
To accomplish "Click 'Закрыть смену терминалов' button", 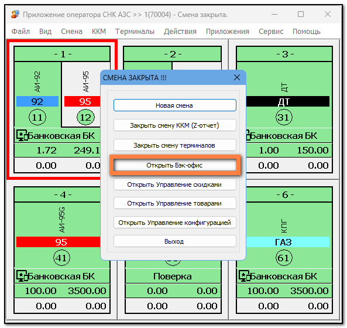I will tap(175, 145).
